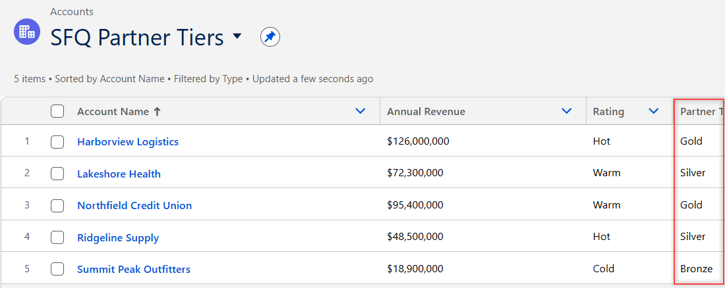Select the $95,400,000 revenue cell
This screenshot has height=288, width=725.
[x=415, y=205]
